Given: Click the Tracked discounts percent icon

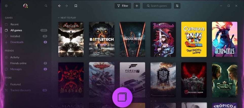Looking at the screenshot, I should pyautogui.click(x=6, y=90).
